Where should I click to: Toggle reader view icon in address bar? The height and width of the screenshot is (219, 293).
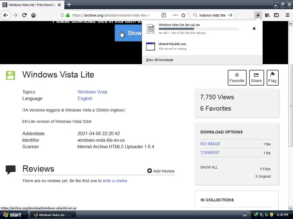(x=163, y=15)
